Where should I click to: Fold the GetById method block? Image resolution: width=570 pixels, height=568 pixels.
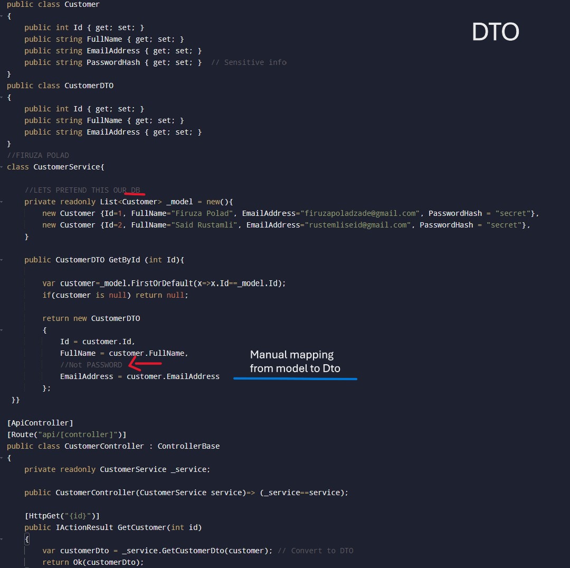point(2,260)
